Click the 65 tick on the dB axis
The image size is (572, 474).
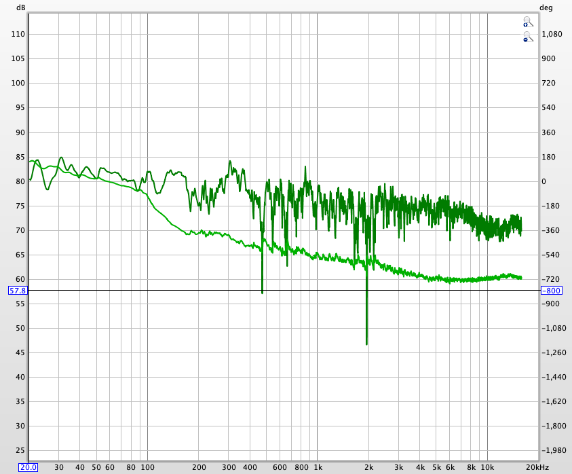tap(20, 255)
